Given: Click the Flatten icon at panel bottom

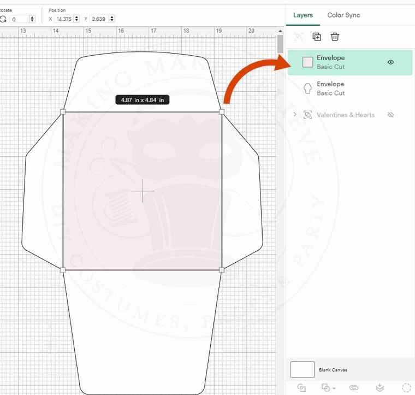Looking at the screenshot, I should [x=380, y=387].
